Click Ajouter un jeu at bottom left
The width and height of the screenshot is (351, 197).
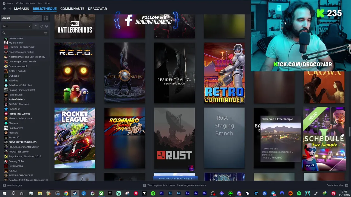click(12, 185)
